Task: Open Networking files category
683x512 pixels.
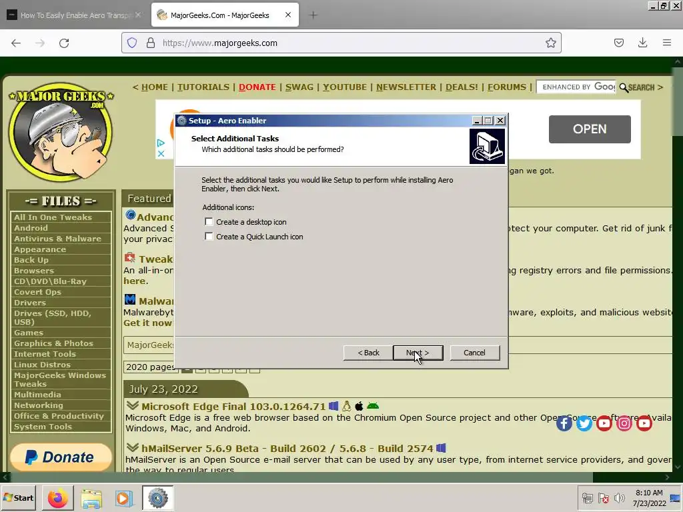Action: [x=38, y=405]
